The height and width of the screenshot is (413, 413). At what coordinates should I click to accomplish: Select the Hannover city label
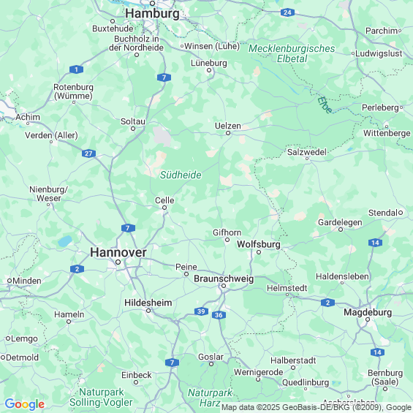(x=118, y=252)
